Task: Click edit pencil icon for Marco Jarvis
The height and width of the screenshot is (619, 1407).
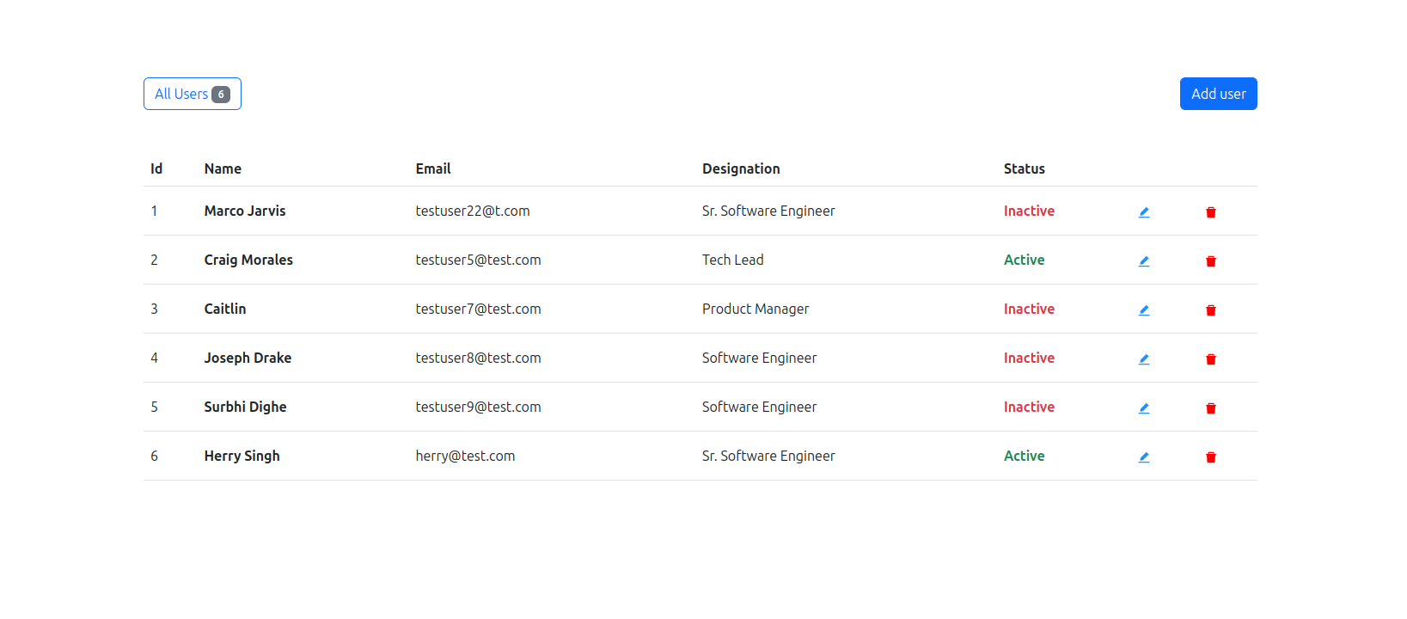Action: pyautogui.click(x=1144, y=212)
